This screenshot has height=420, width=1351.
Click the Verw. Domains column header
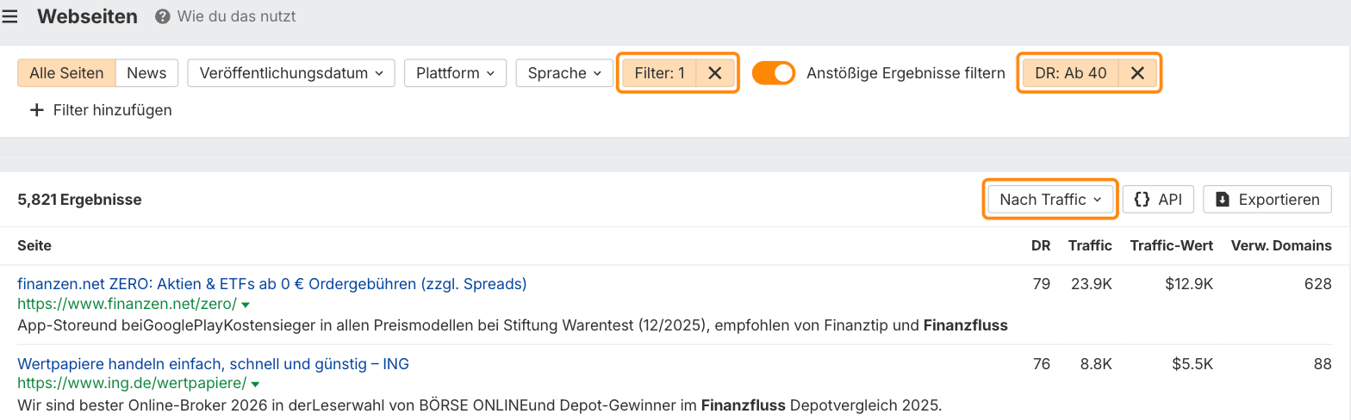pos(1281,246)
